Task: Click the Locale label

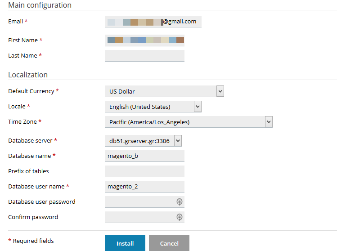Action: click(x=17, y=106)
